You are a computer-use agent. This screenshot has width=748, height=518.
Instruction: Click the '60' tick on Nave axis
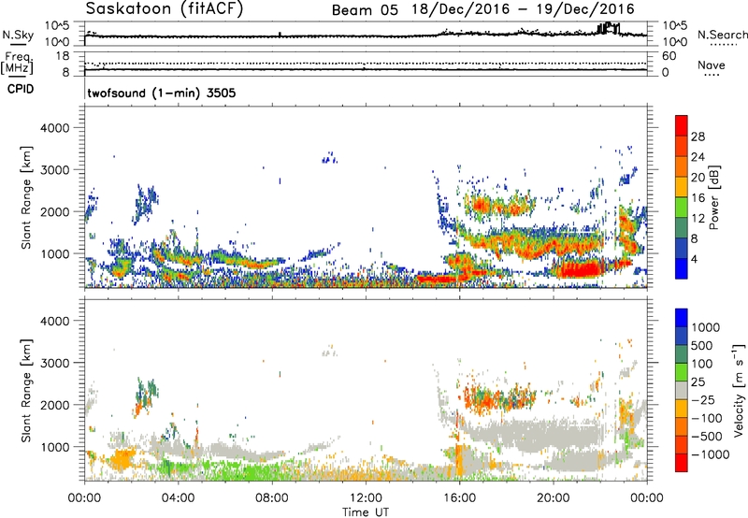669,56
